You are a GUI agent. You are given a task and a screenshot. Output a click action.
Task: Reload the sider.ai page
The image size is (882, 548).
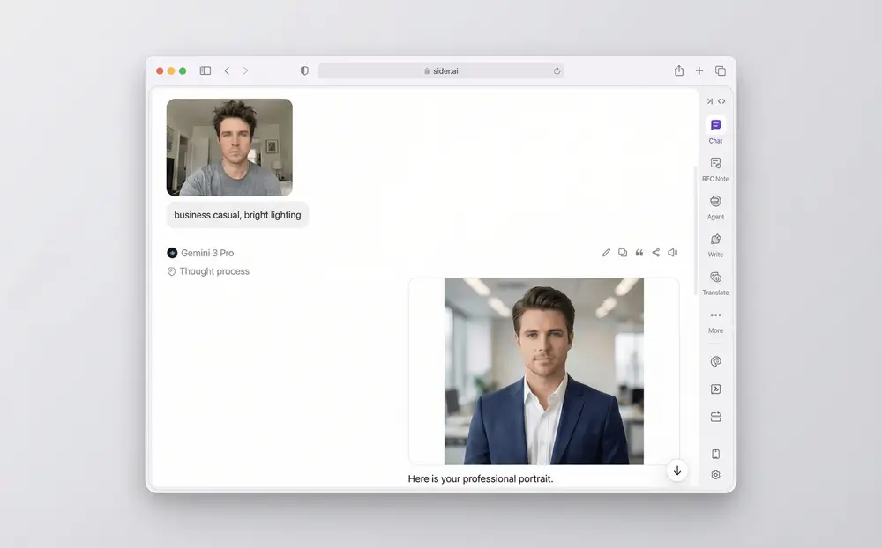click(557, 70)
